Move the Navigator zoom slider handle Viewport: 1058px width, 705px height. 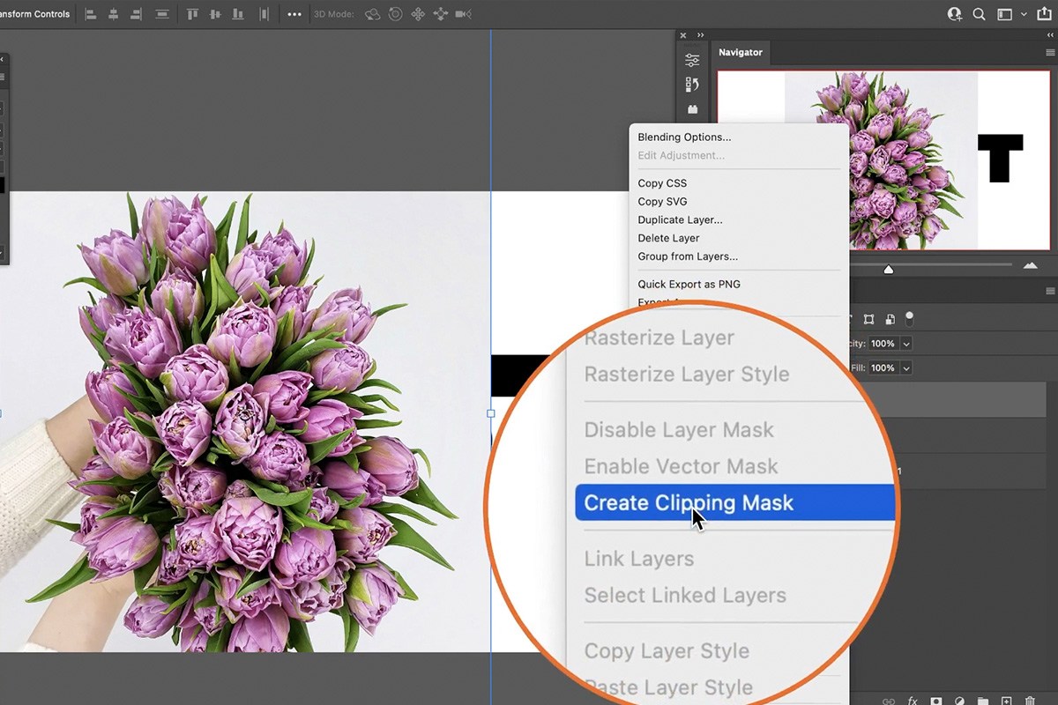click(888, 269)
